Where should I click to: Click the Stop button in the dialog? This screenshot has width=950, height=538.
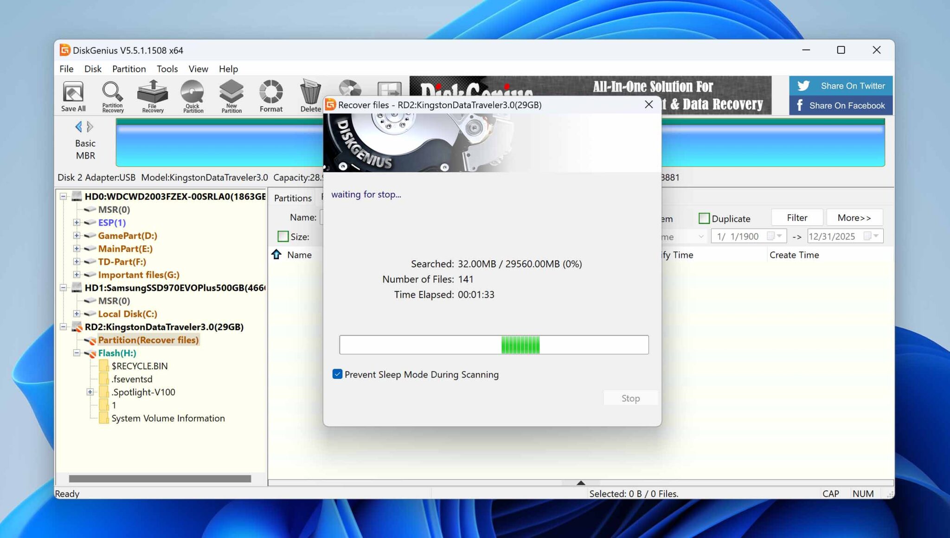(630, 398)
